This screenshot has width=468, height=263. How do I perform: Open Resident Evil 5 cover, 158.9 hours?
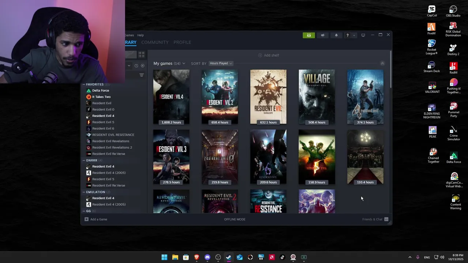pyautogui.click(x=317, y=157)
